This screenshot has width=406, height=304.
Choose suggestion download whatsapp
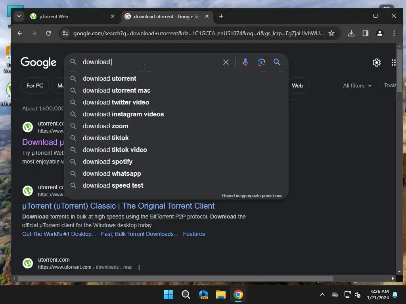(x=176, y=174)
